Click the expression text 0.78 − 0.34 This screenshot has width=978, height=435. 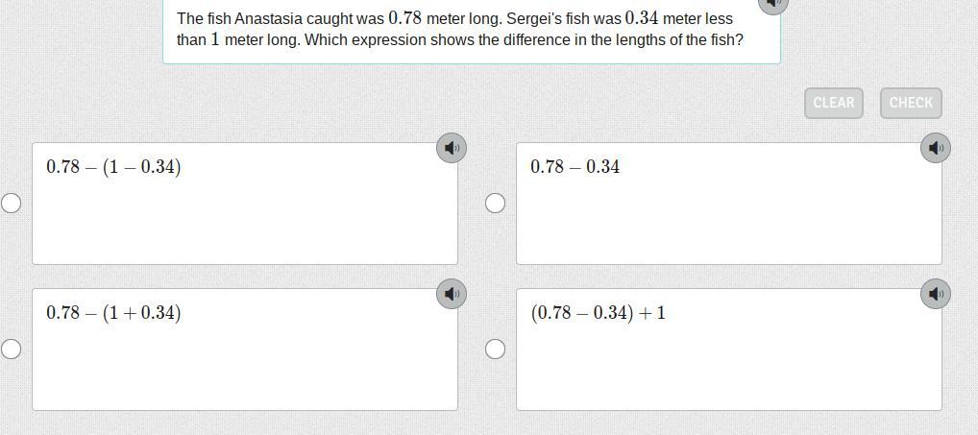tap(575, 167)
